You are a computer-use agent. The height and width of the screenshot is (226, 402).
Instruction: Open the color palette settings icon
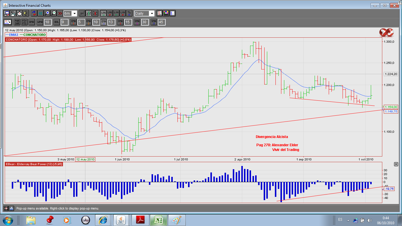166,13
